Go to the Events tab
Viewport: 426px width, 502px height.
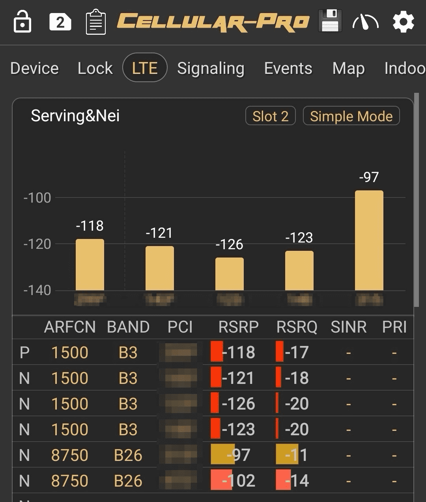[x=288, y=68]
